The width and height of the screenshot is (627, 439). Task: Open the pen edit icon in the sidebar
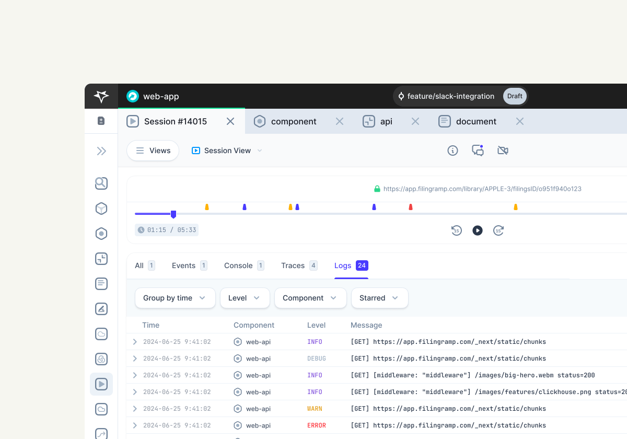(x=101, y=309)
